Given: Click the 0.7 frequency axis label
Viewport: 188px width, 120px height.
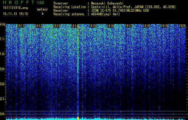Looking at the screenshot, I should (2, 99).
